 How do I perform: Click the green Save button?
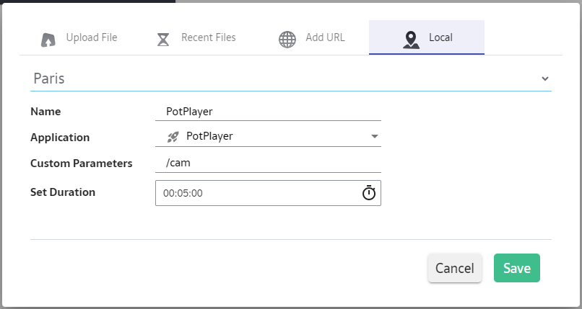click(x=516, y=268)
